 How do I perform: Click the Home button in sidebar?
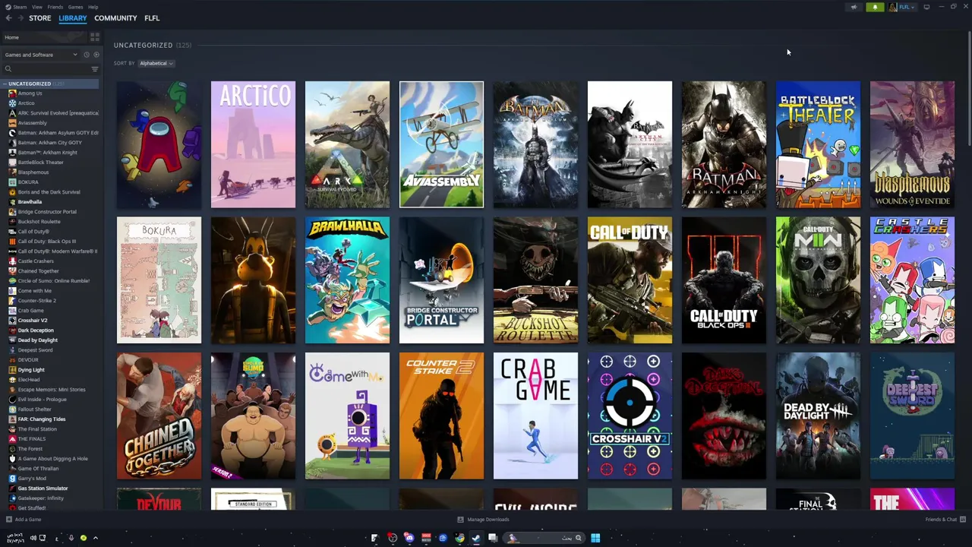click(x=45, y=37)
